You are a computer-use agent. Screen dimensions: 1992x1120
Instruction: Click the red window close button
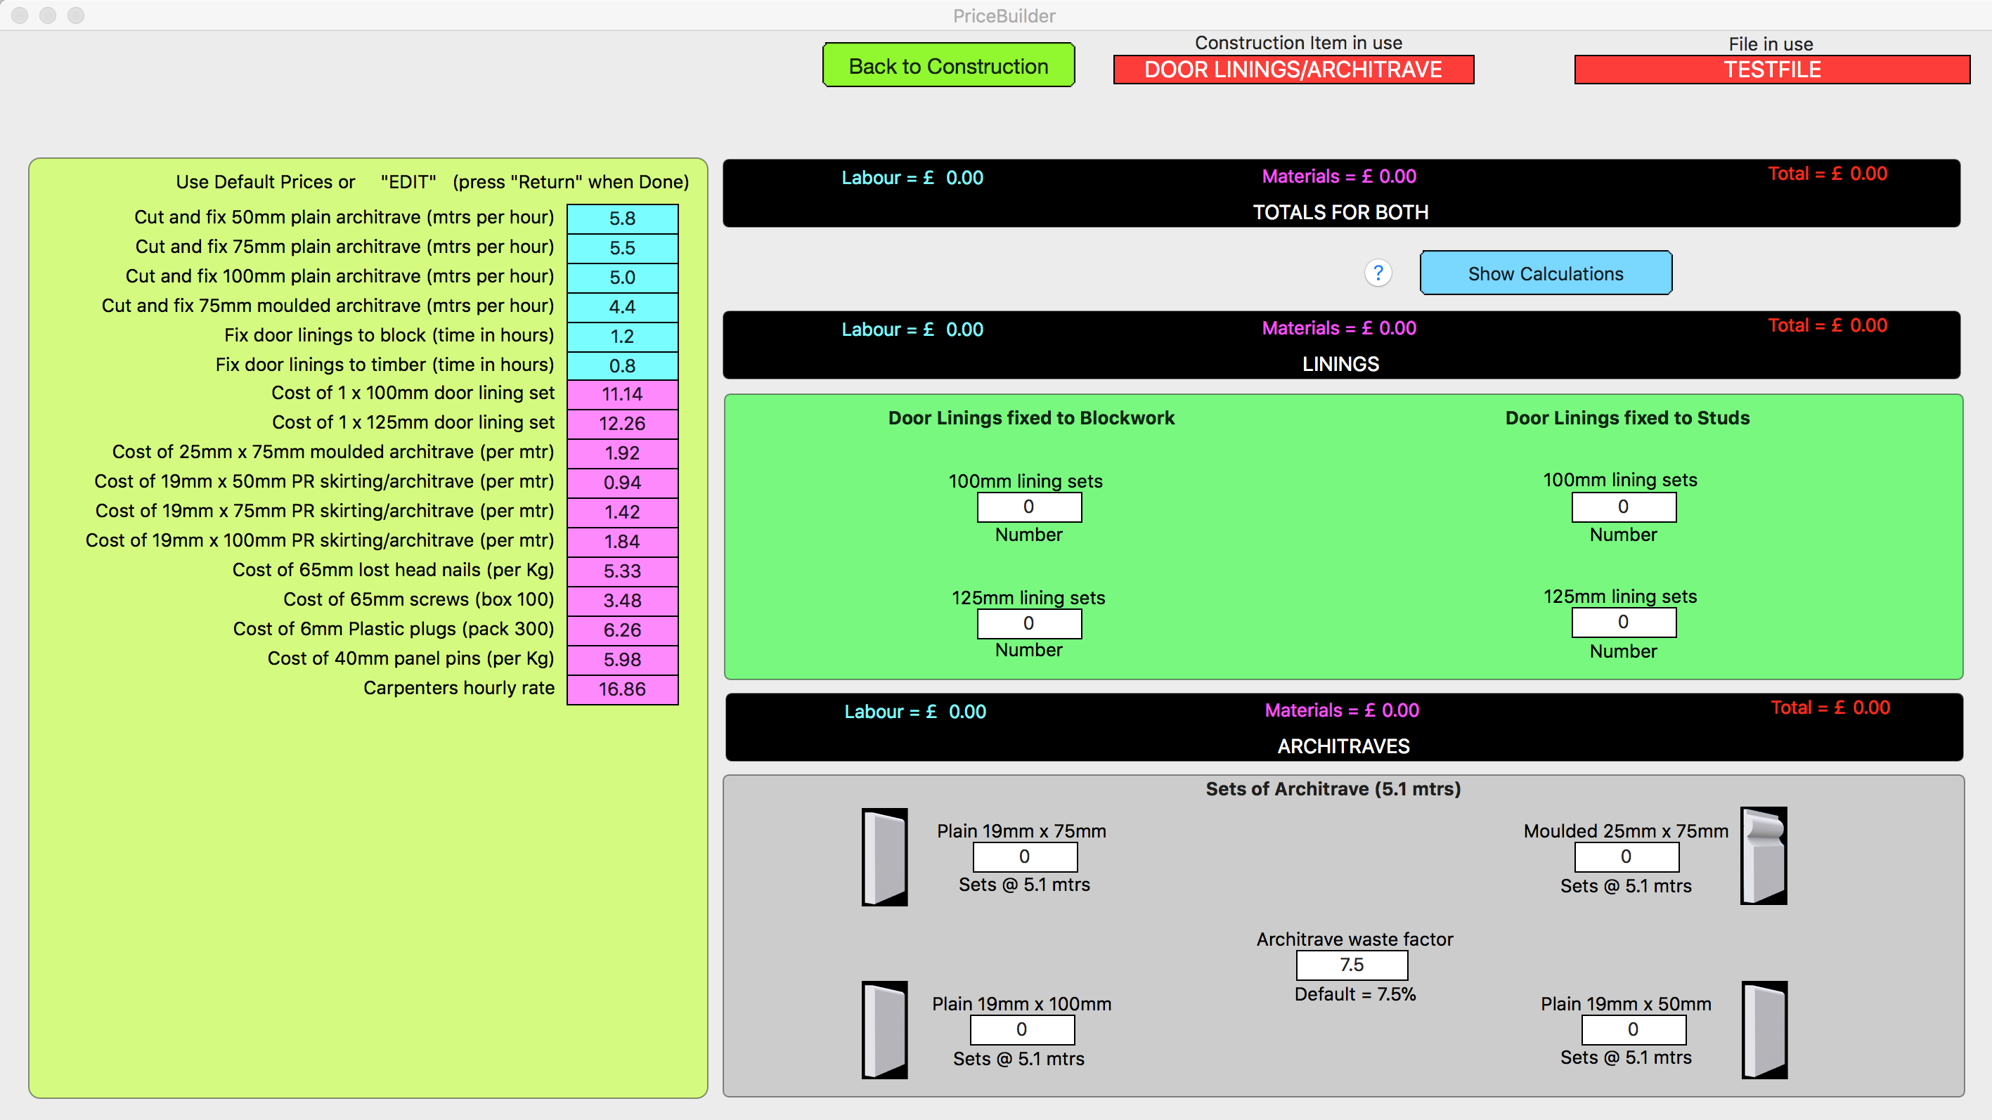coord(20,15)
